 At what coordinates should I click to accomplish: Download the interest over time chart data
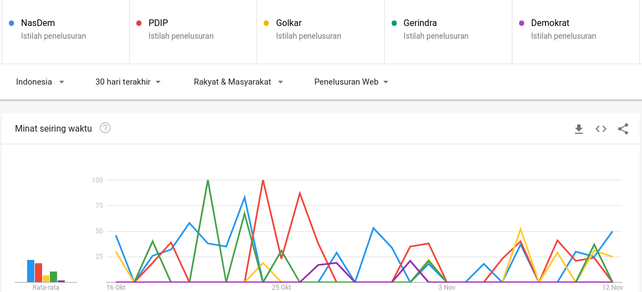pos(578,129)
